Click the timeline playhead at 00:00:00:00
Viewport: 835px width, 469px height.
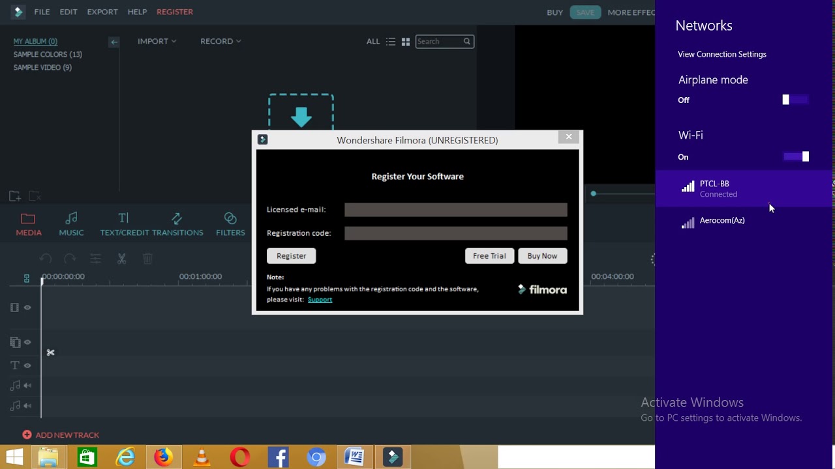42,280
